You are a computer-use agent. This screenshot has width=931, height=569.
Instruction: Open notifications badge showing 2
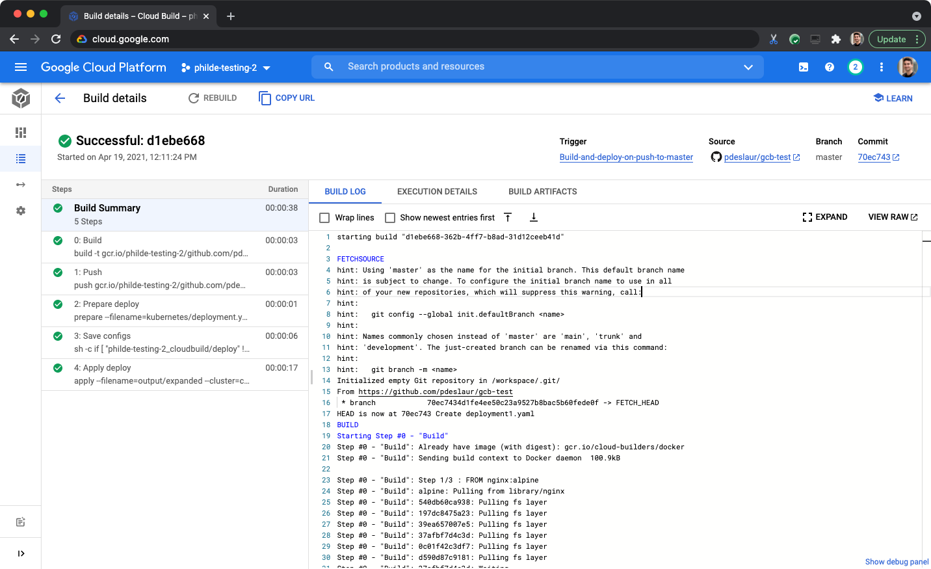coord(856,67)
